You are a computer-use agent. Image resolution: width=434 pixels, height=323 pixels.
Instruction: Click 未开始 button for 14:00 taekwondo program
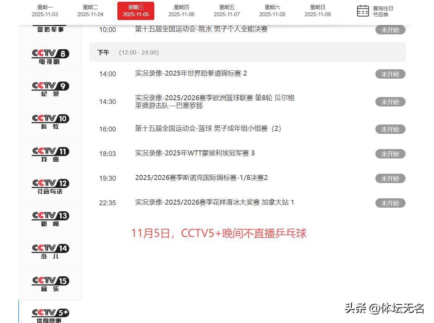click(x=390, y=74)
